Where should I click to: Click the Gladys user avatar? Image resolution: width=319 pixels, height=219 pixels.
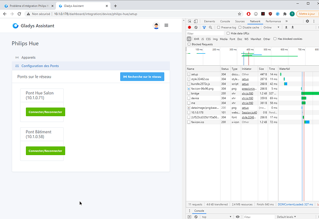pos(156,25)
